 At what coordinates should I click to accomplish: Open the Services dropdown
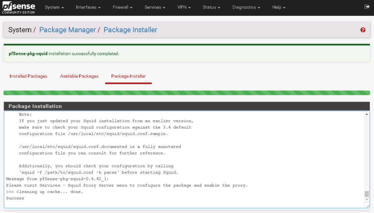coord(155,7)
